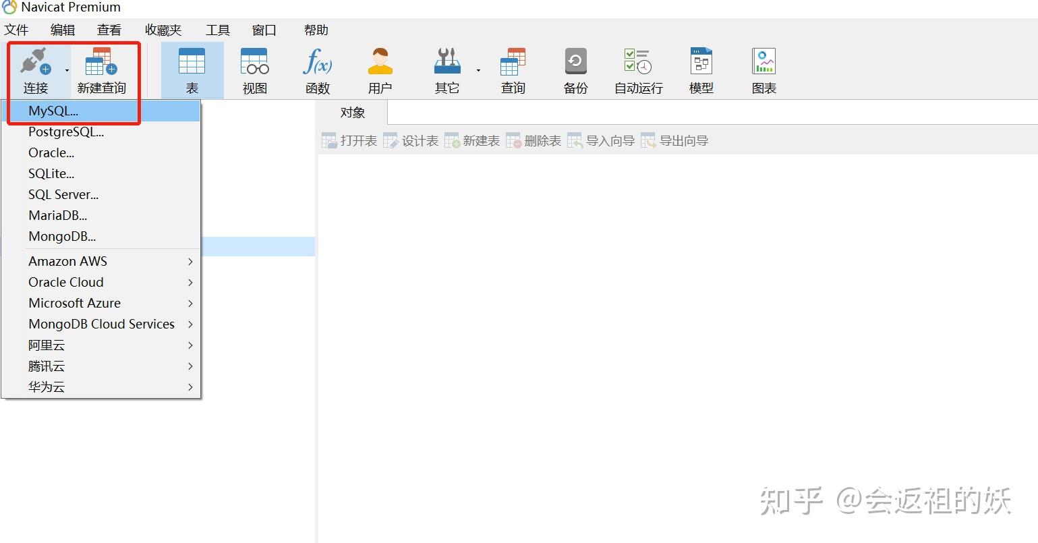Click Delete Table in object toolbar
The image size is (1038, 543).
coord(534,141)
